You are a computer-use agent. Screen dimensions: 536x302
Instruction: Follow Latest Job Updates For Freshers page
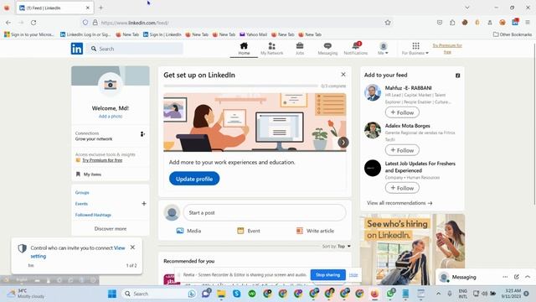point(402,188)
